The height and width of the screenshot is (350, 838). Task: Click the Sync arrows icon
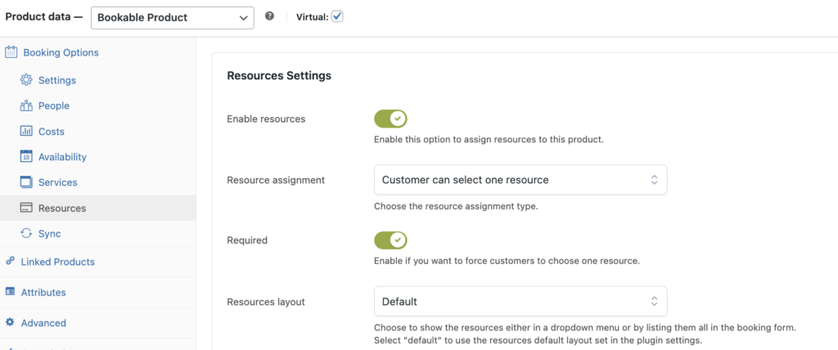26,234
